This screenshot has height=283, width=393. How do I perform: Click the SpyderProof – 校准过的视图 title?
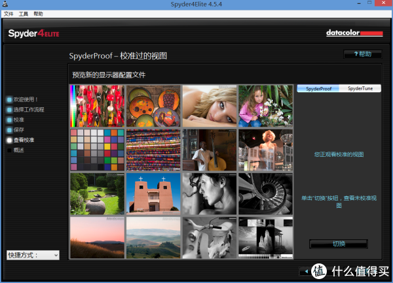[118, 56]
